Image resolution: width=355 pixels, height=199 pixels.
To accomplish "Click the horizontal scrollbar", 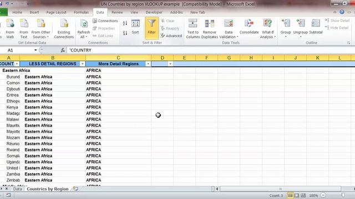I will coord(280,188).
